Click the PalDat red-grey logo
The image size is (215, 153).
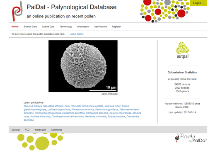pos(17,11)
